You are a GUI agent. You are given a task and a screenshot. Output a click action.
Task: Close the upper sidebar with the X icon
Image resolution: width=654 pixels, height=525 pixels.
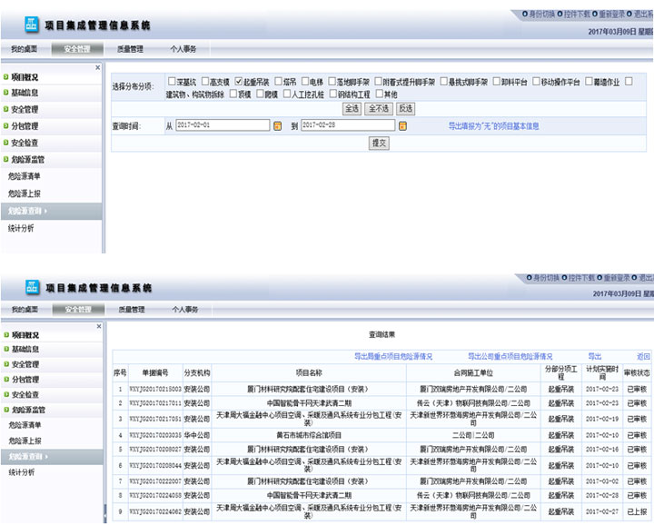[x=98, y=67]
